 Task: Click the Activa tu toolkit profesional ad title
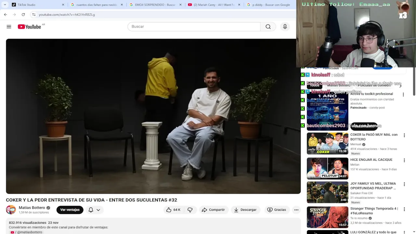(x=371, y=94)
